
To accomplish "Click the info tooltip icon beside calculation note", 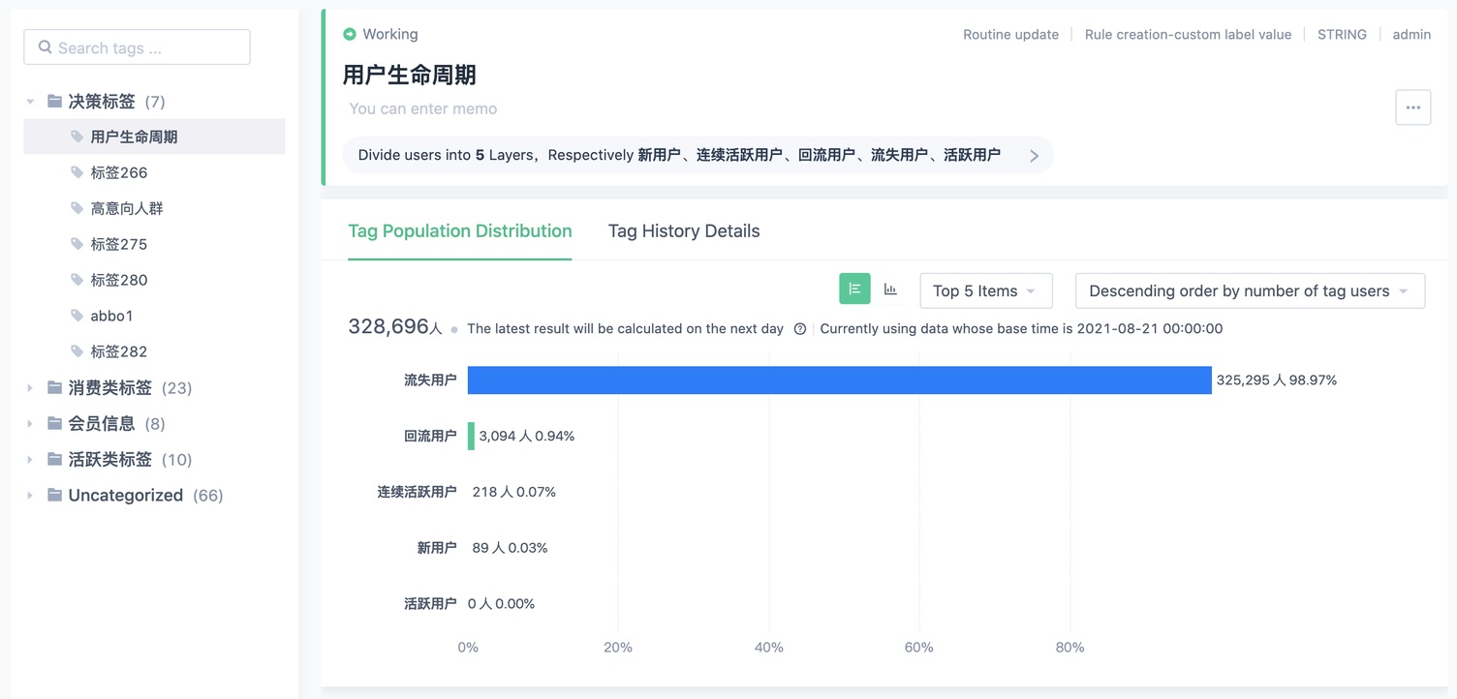I will coord(799,329).
